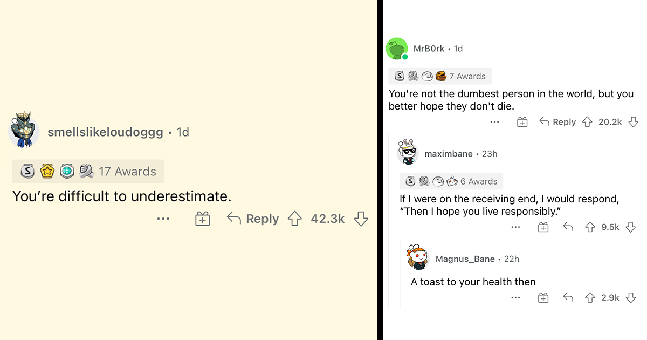Image resolution: width=647 pixels, height=340 pixels.
Task: Downvote MrB0rk's comment
Action: [634, 122]
